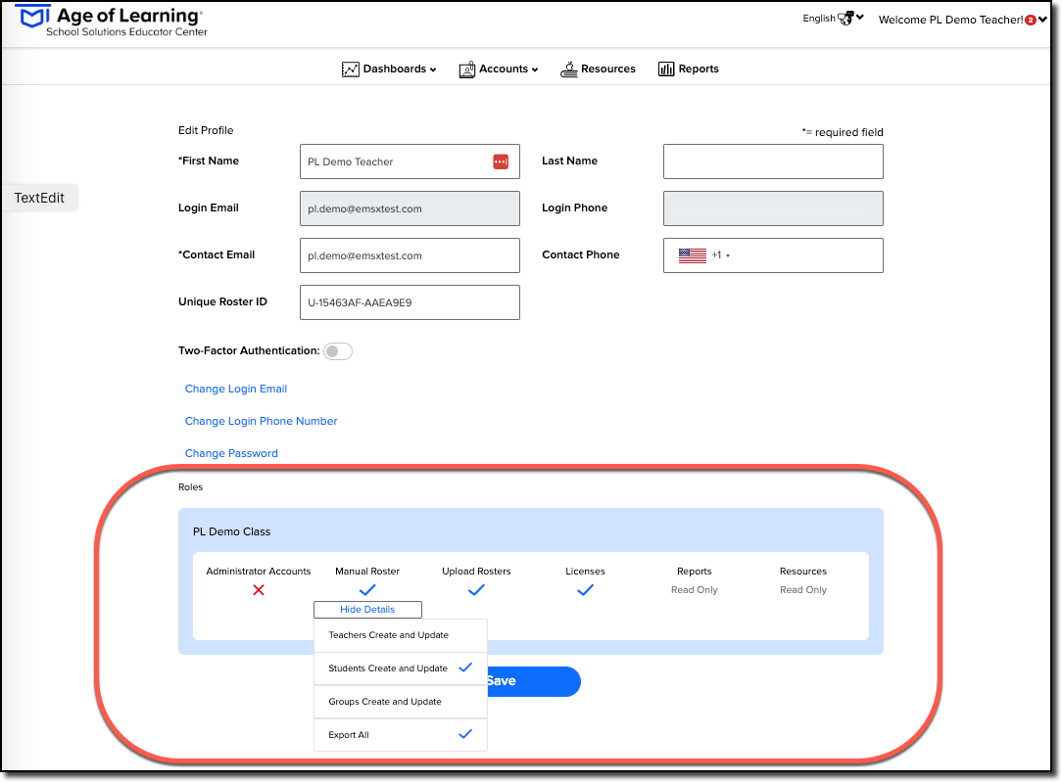Image resolution: width=1062 pixels, height=782 pixels.
Task: Click the Reports bar-chart icon
Action: click(x=666, y=69)
